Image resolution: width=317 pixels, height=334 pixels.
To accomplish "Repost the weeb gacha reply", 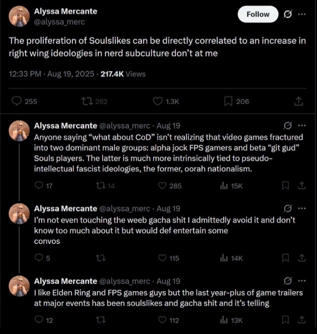I will [101, 258].
